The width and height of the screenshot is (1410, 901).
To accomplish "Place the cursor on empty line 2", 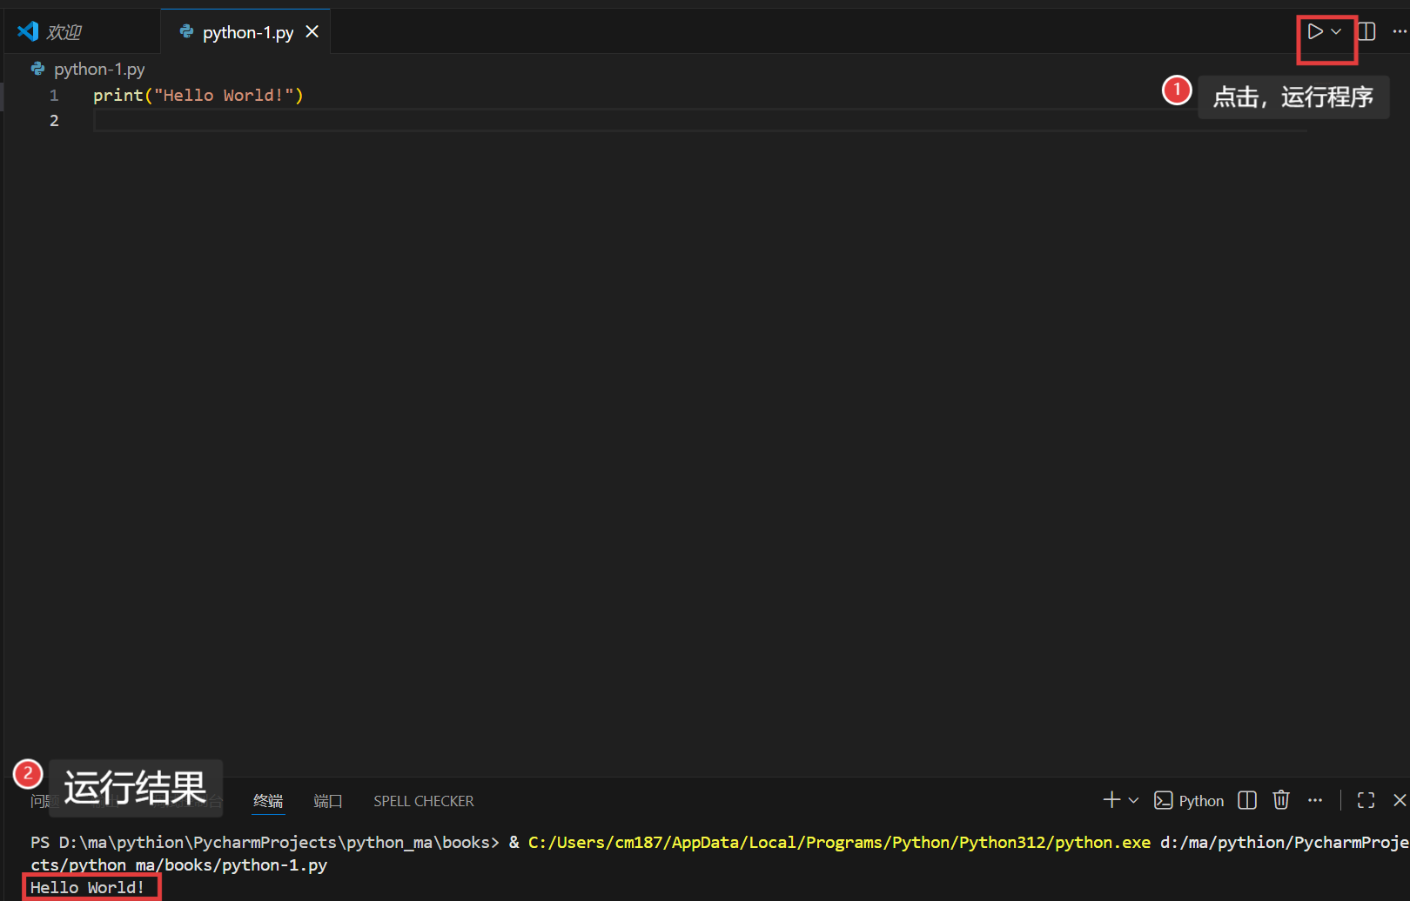I will click(522, 121).
